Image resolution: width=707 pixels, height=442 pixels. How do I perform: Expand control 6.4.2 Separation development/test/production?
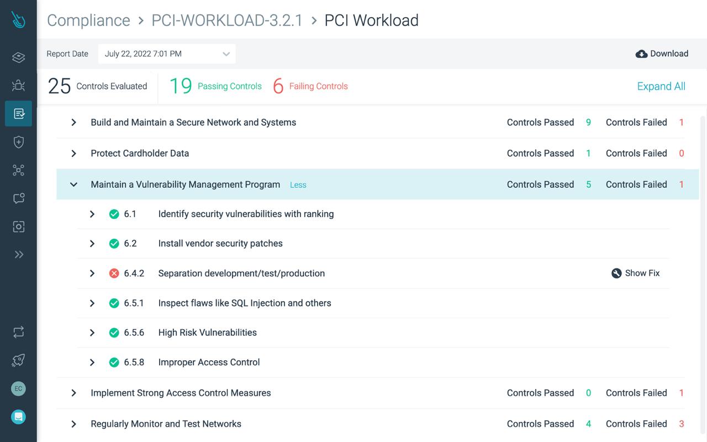92,273
